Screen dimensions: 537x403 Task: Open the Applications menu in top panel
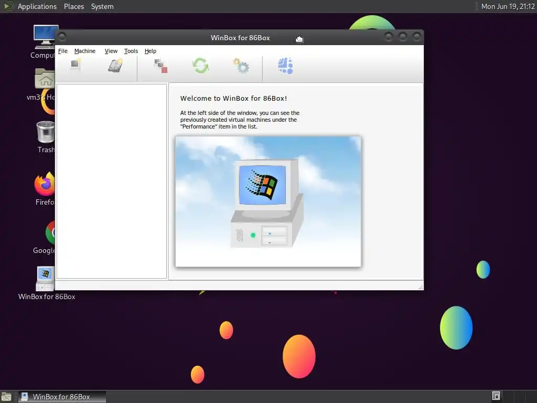coord(37,6)
